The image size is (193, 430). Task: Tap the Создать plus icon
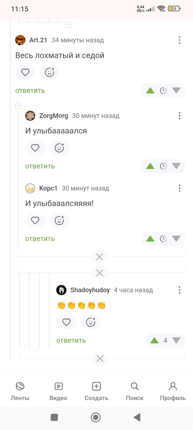tap(96, 386)
